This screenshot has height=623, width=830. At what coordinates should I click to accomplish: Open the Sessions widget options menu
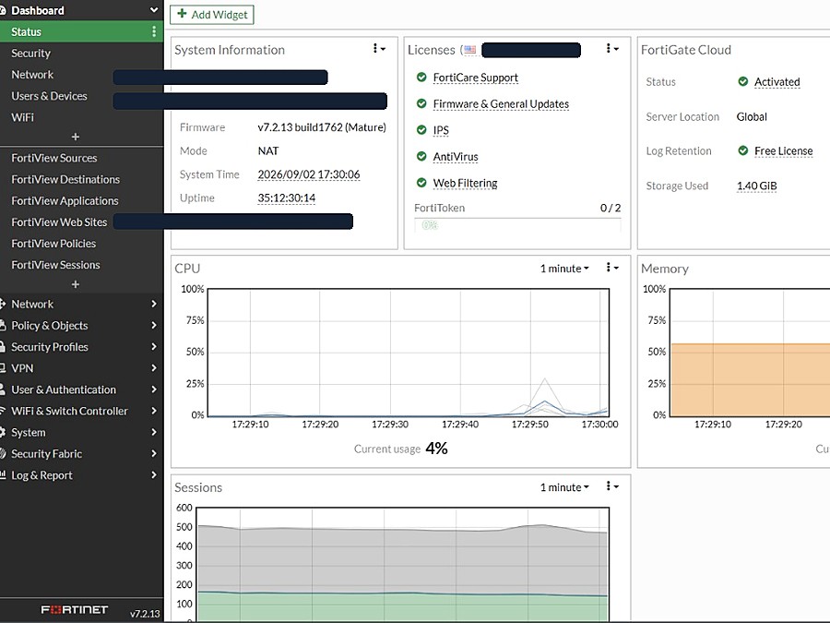click(x=612, y=486)
